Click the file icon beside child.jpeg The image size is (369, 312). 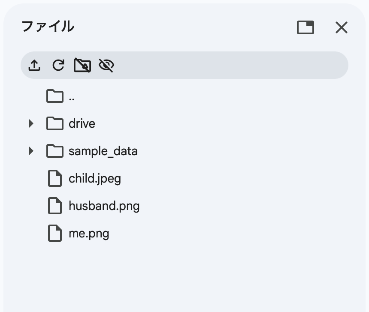point(54,178)
